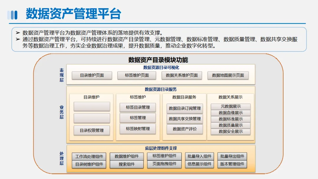The image size is (318, 179).
Task: Select the 标签目录管理 box
Action: (x=138, y=107)
